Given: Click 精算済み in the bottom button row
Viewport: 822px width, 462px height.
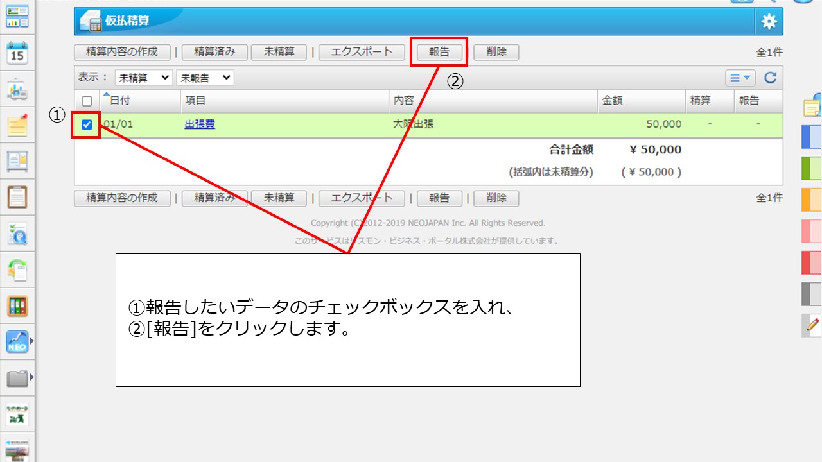Looking at the screenshot, I should pos(214,198).
